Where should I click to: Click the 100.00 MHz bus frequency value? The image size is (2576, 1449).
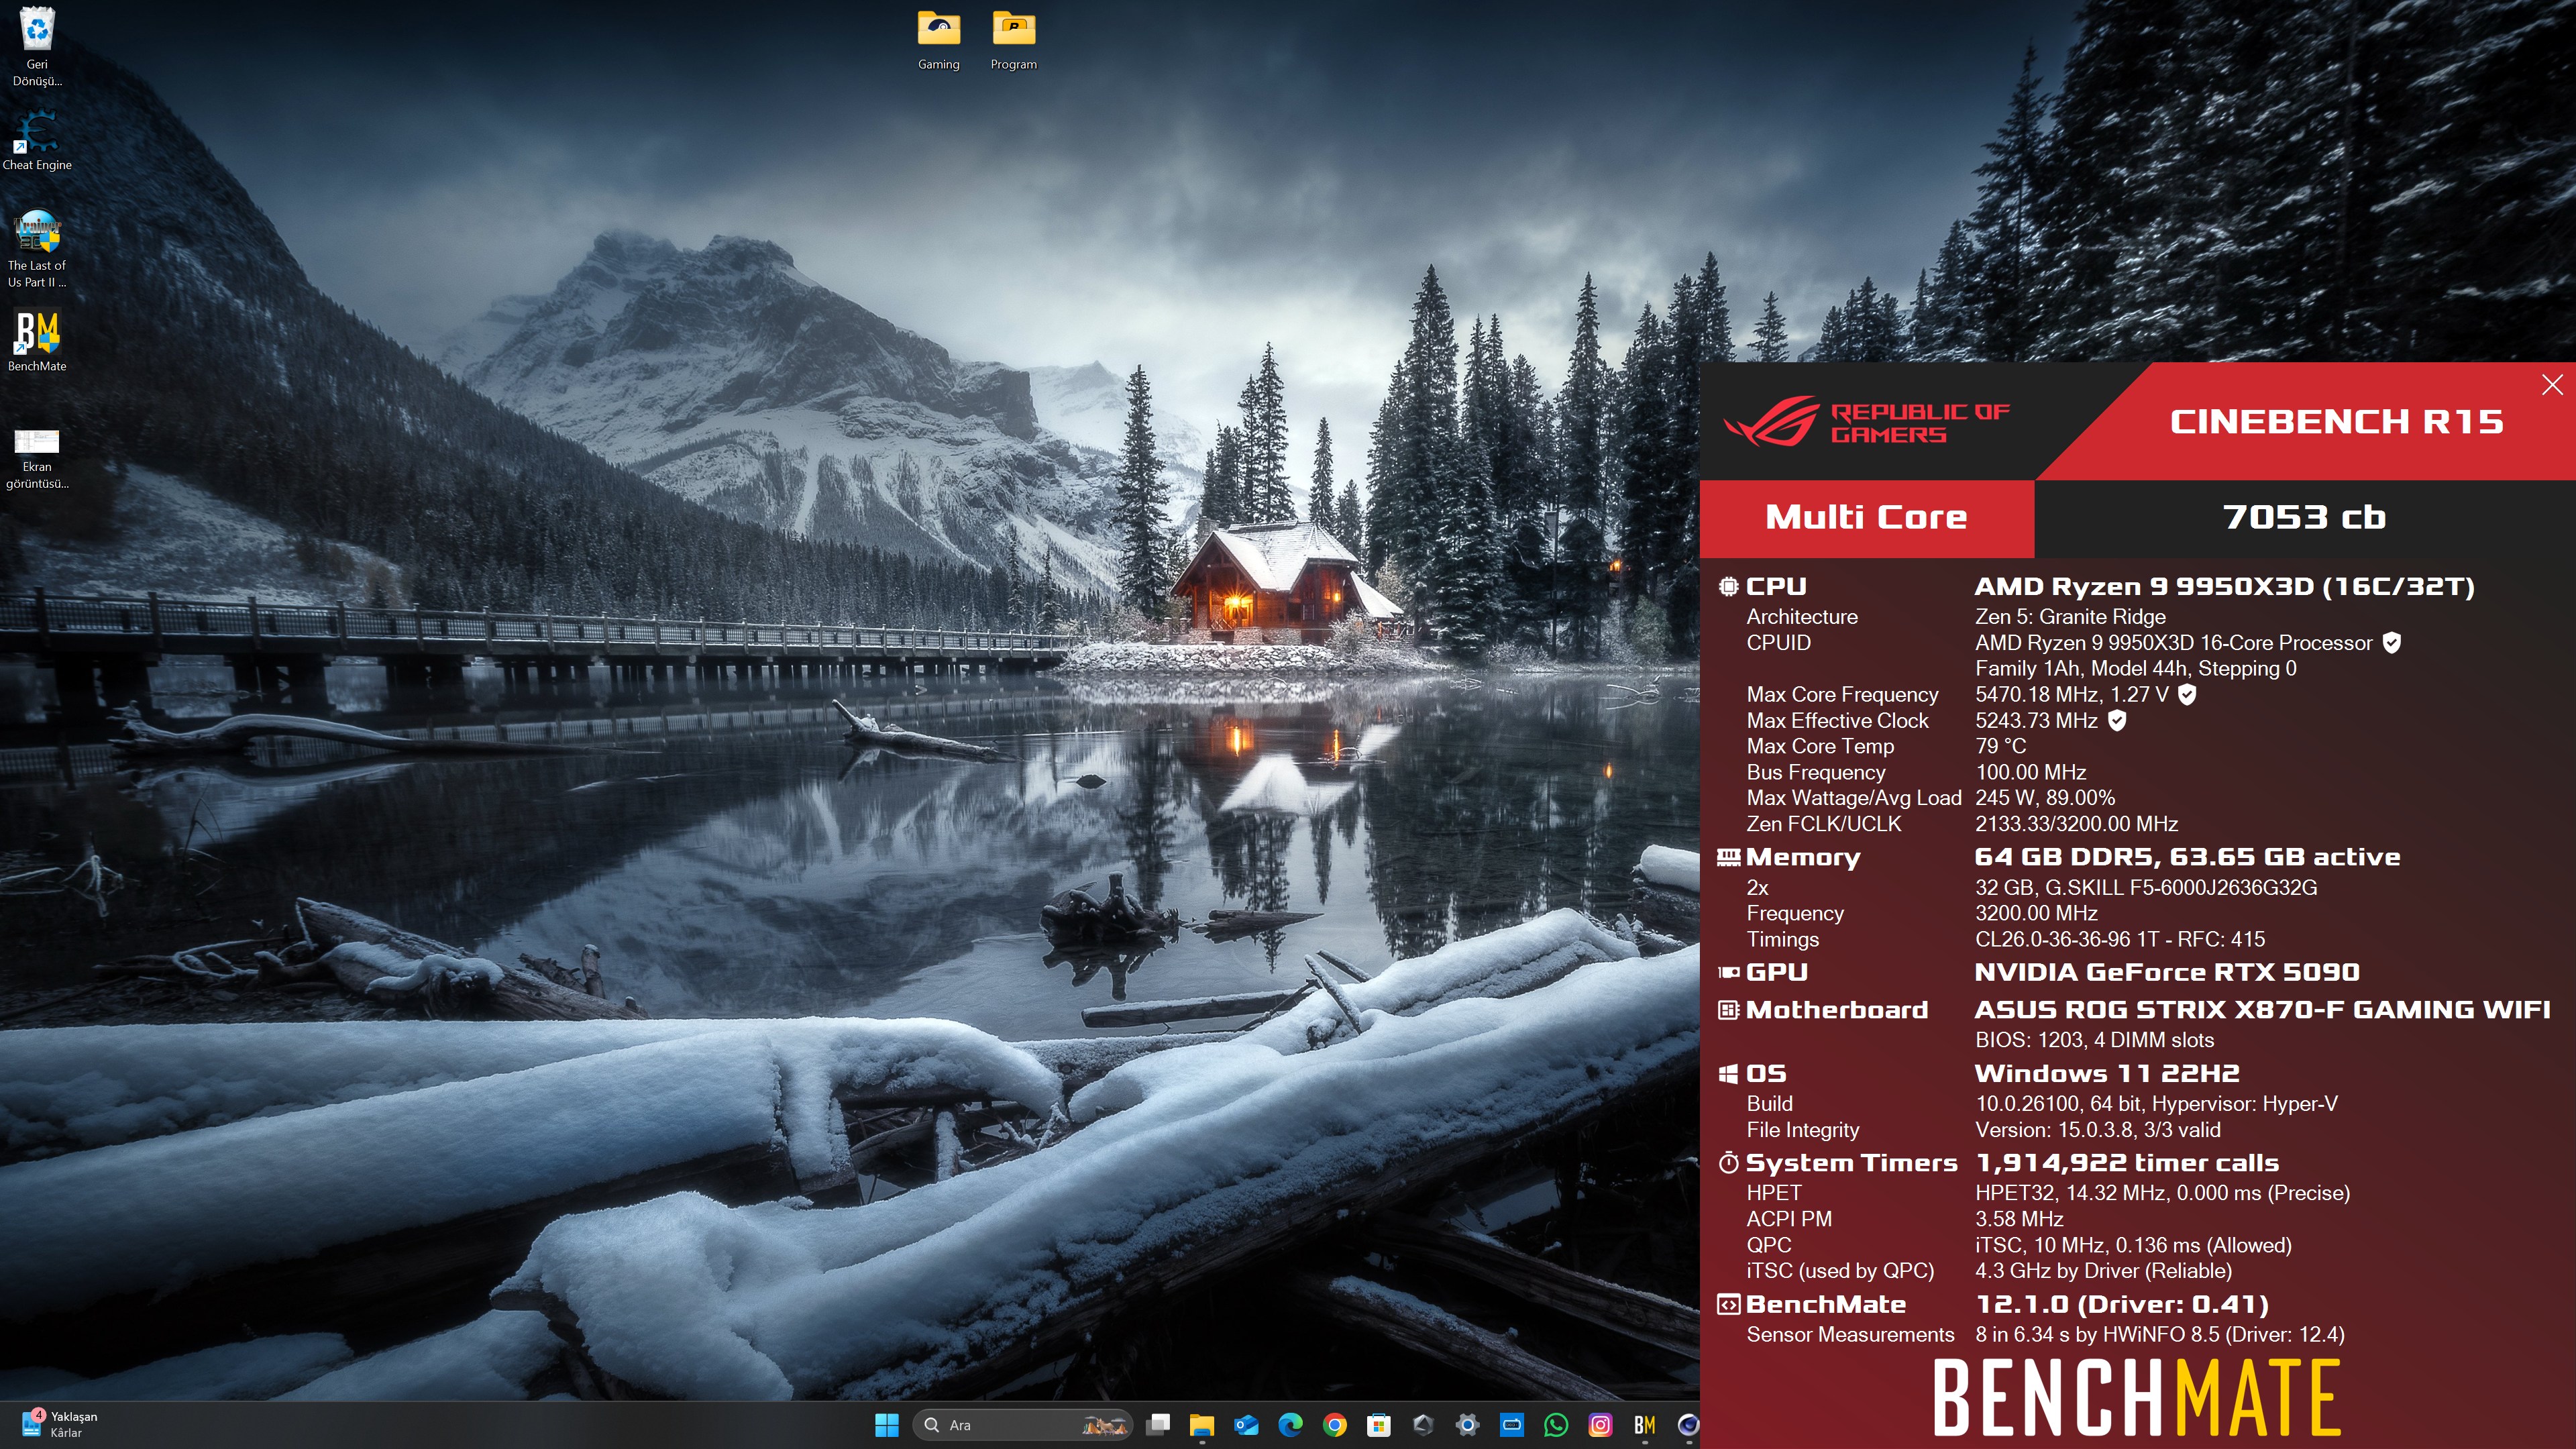click(x=2030, y=772)
